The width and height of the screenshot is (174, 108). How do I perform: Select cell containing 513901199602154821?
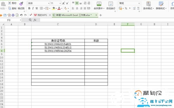58,44
